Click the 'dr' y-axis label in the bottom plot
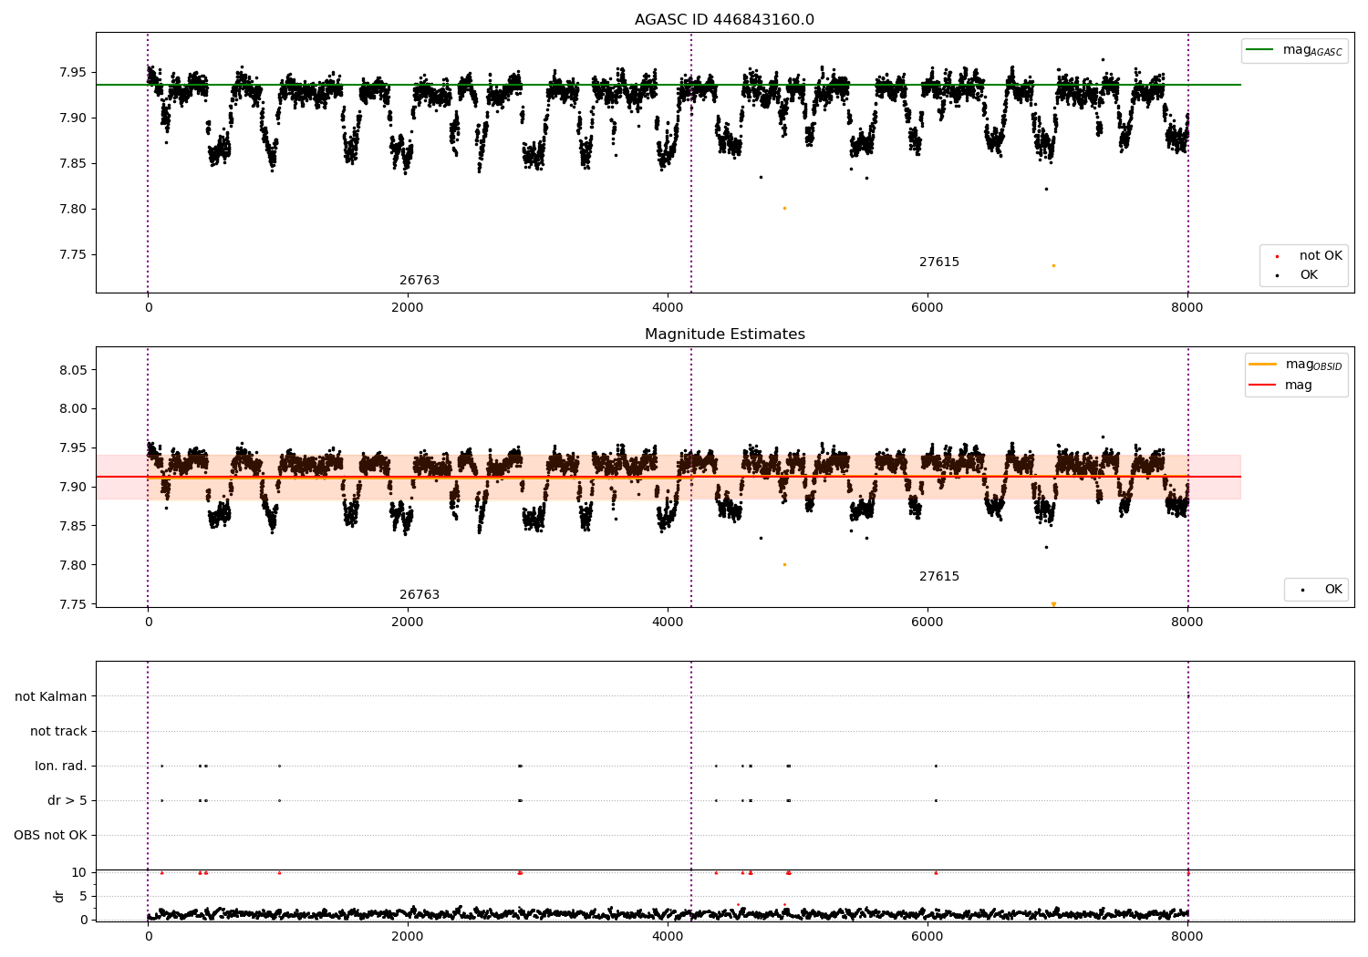 tap(59, 896)
